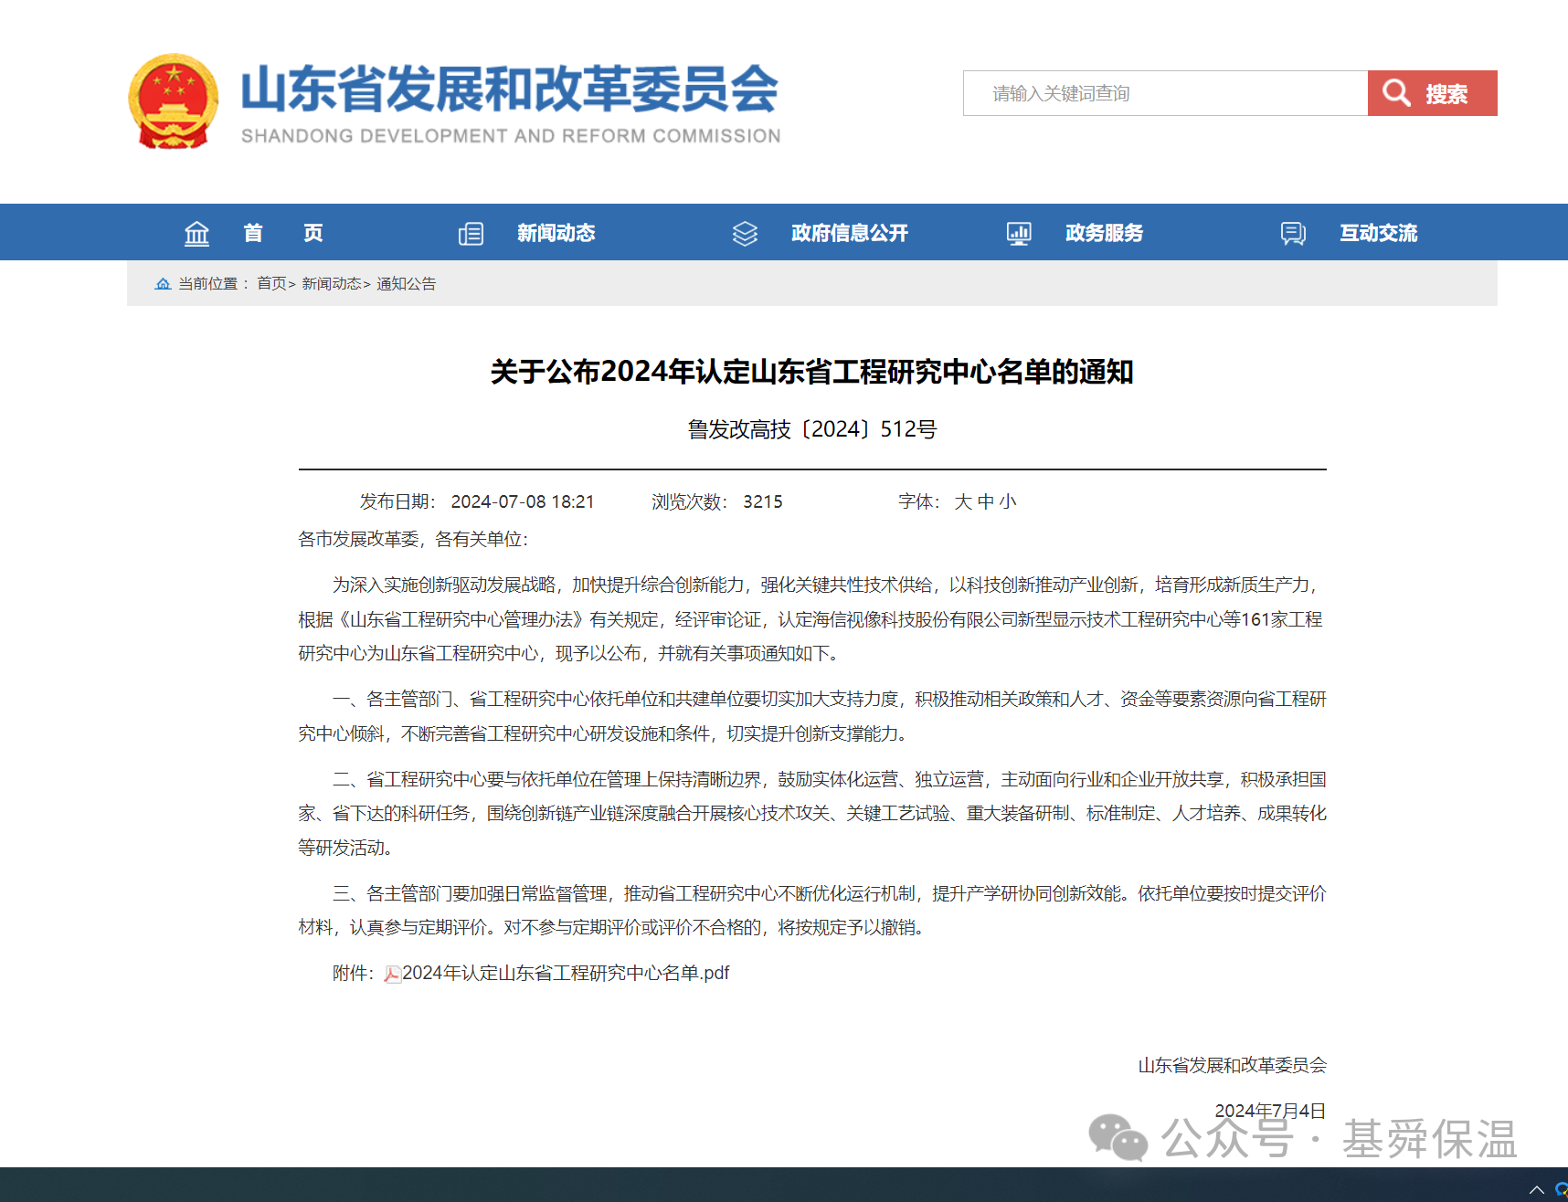Click 通知公告 in the breadcrumb
This screenshot has height=1202, width=1568.
click(406, 284)
